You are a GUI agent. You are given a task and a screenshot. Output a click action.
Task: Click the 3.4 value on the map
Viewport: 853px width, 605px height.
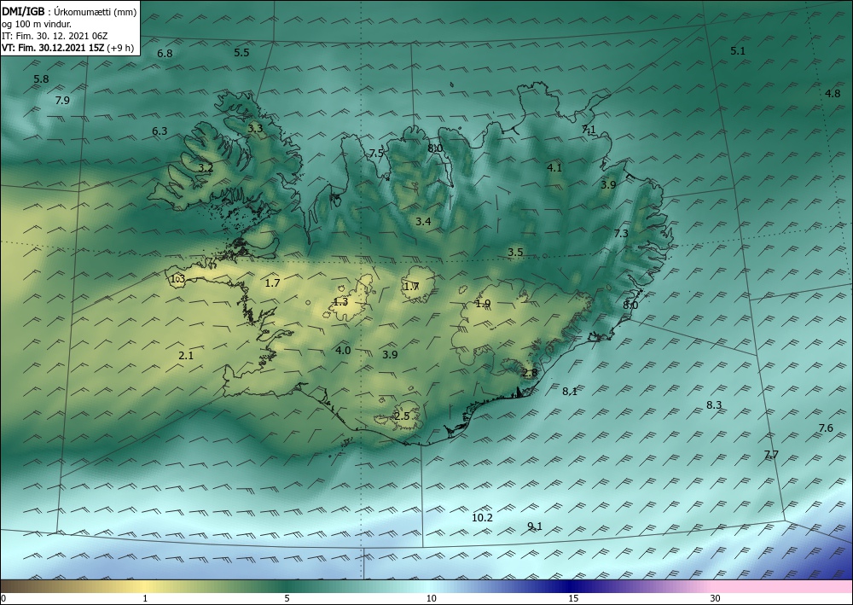423,221
